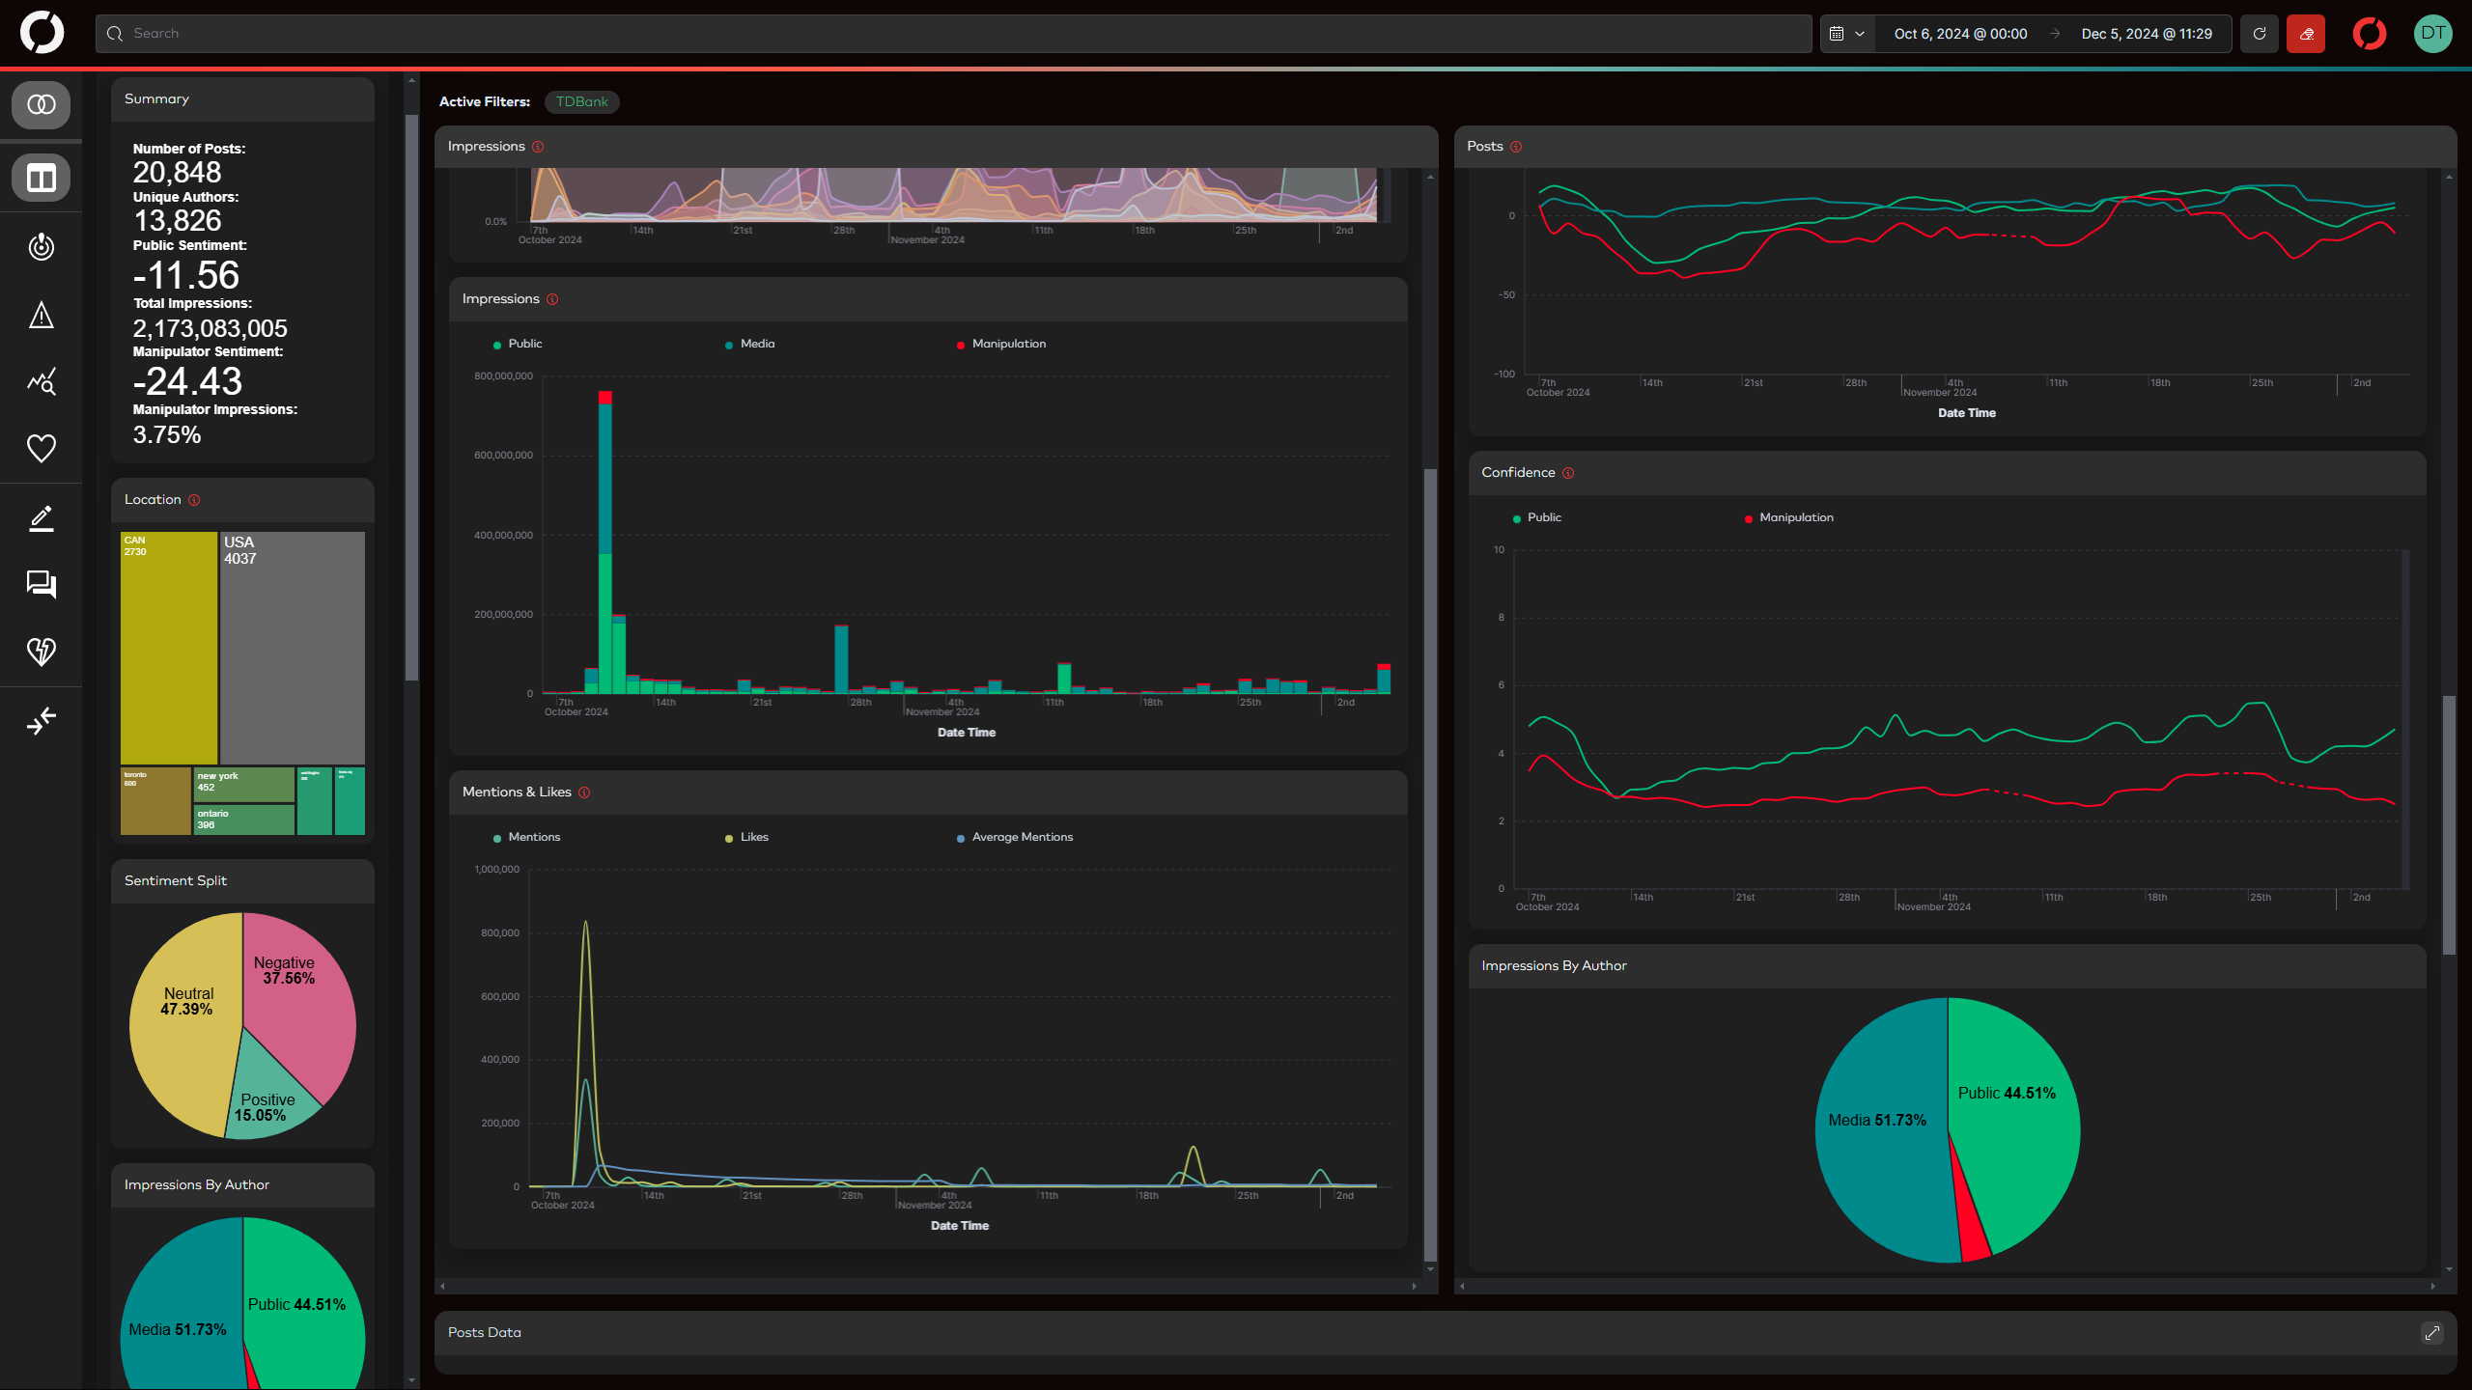The width and height of the screenshot is (2472, 1390).
Task: Click the new york 452 treemap block
Action: [244, 784]
